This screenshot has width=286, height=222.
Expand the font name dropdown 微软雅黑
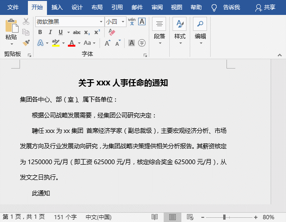click(x=101, y=22)
